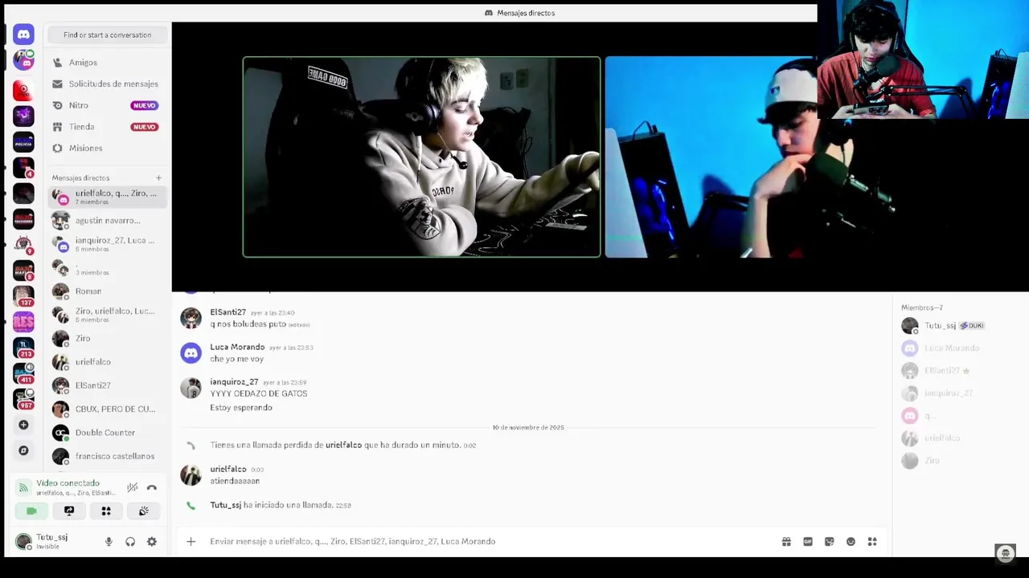Image resolution: width=1029 pixels, height=578 pixels.
Task: Explore discoverable servers compass icon
Action: point(23,450)
